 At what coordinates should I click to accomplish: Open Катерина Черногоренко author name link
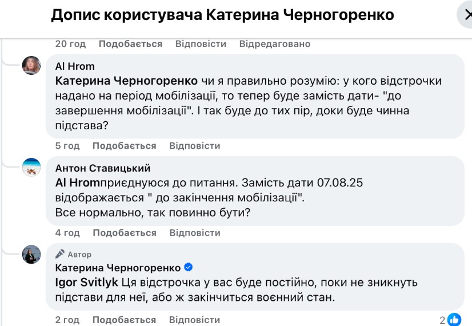118,268
